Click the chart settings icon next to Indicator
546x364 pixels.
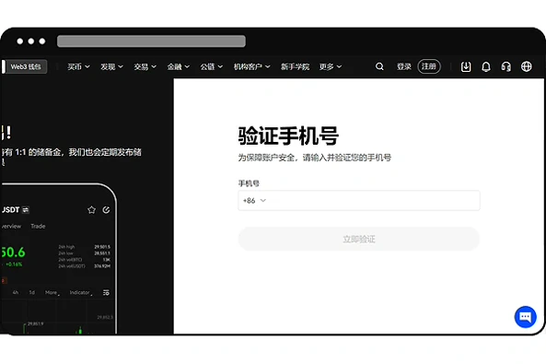click(x=106, y=292)
